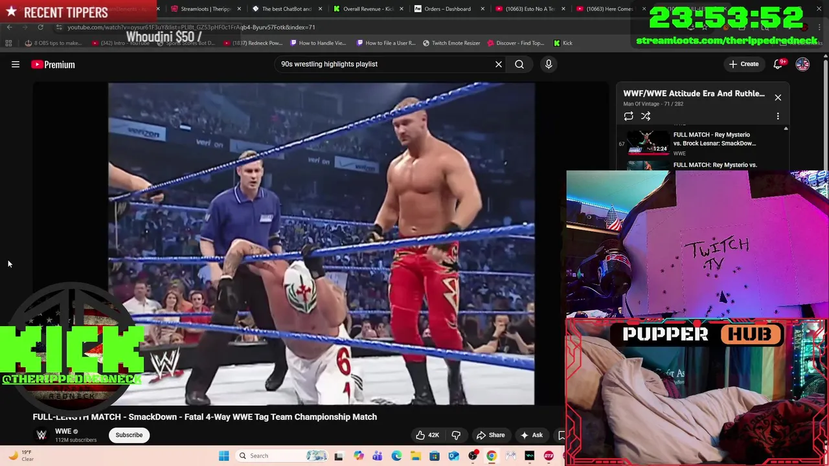Open WWF/WWE Attitude Era playlist title
829x466 pixels.
(694, 93)
